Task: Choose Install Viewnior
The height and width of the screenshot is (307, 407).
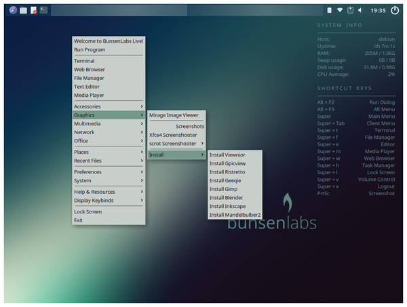Action: click(235, 155)
